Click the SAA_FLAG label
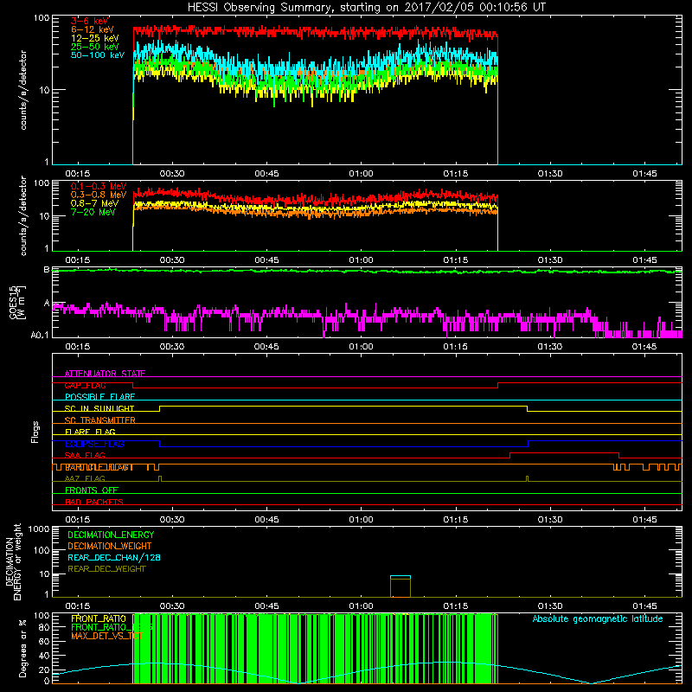The height and width of the screenshot is (692, 692). (x=85, y=455)
